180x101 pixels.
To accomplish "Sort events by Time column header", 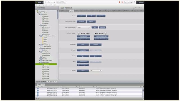I will tap(53, 87).
